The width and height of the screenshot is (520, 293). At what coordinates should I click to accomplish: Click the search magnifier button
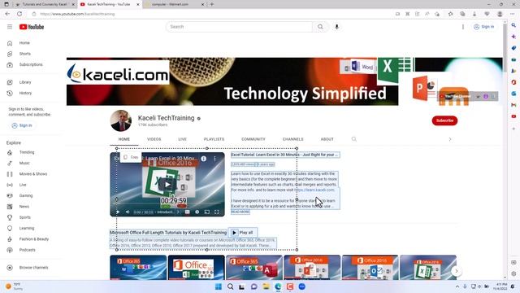[320, 27]
